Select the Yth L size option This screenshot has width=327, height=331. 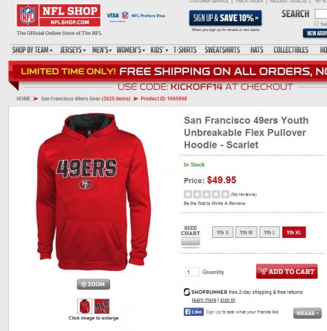(x=270, y=232)
